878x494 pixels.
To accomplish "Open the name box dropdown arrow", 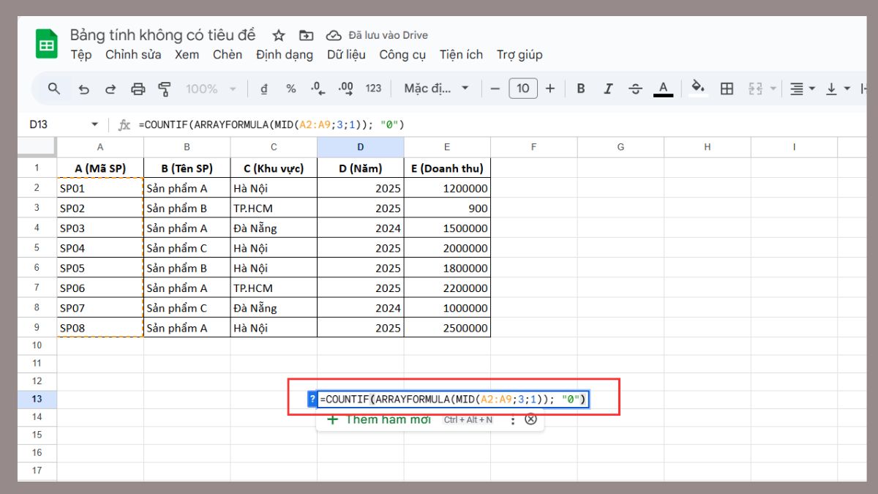I will pyautogui.click(x=94, y=124).
